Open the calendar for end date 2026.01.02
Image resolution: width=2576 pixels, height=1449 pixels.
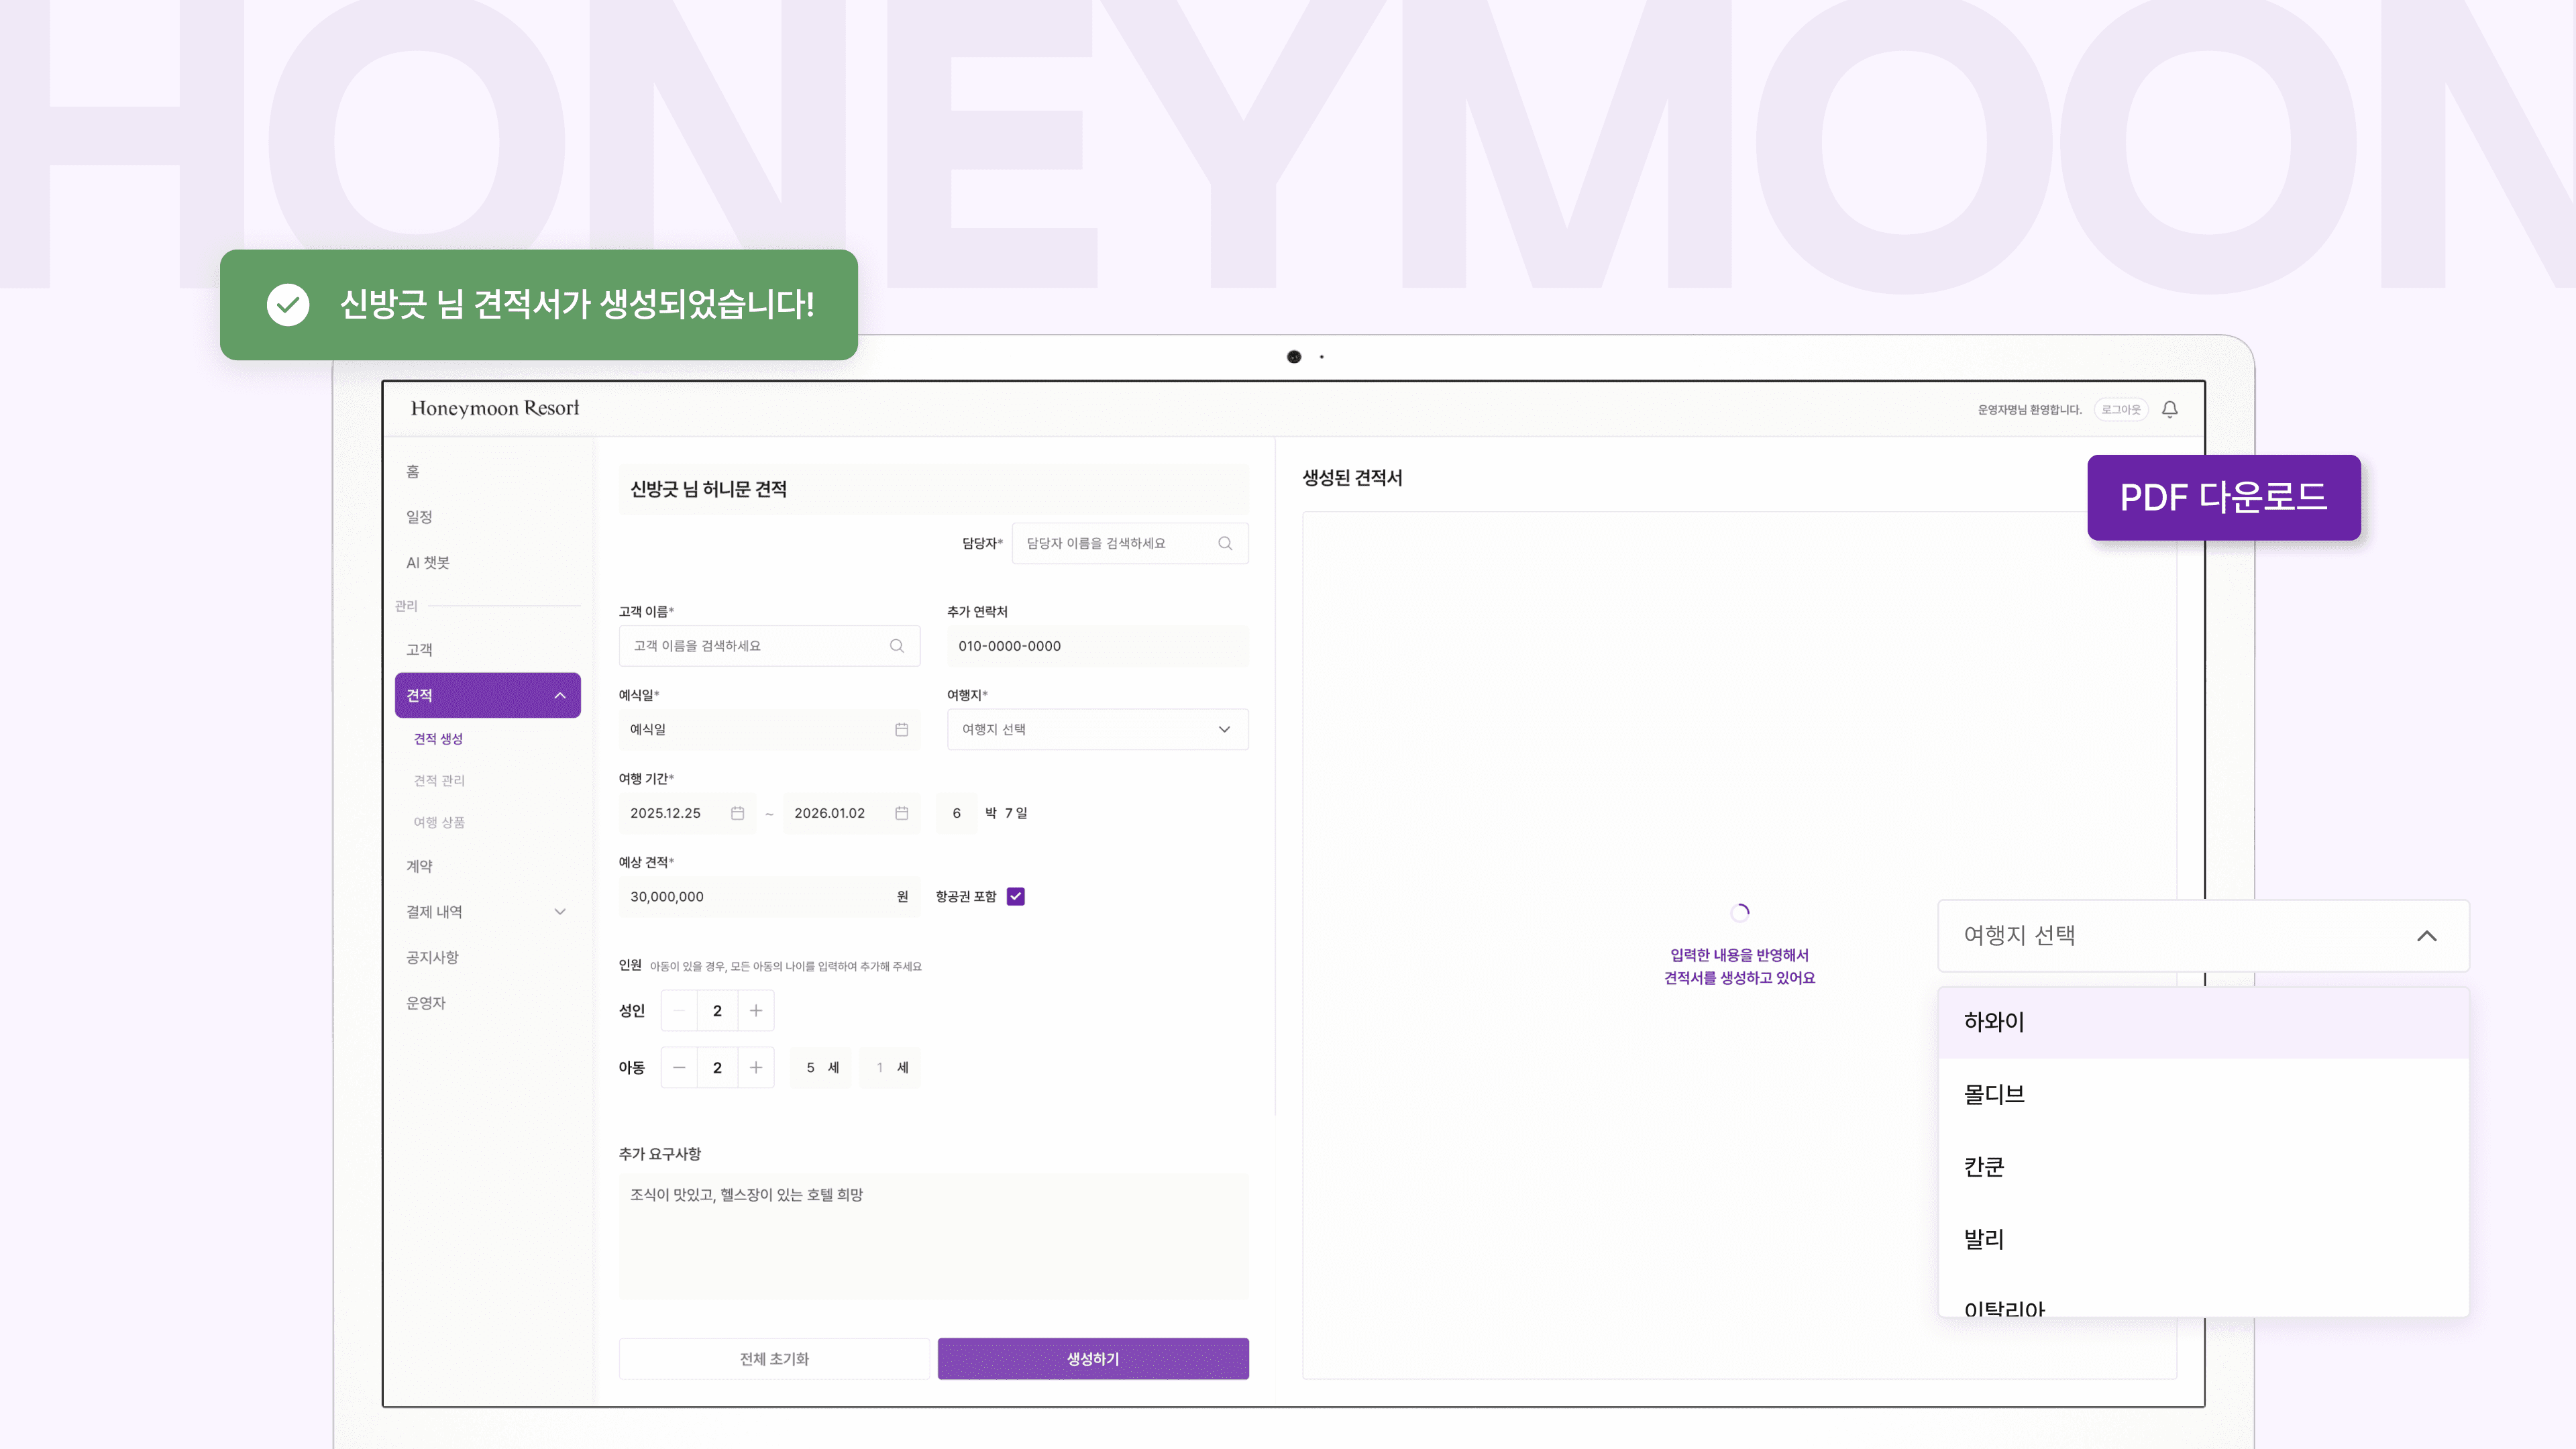[x=901, y=813]
